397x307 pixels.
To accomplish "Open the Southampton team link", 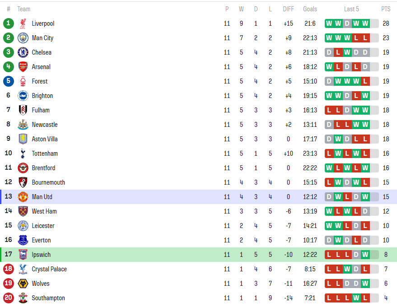I will coord(48,298).
